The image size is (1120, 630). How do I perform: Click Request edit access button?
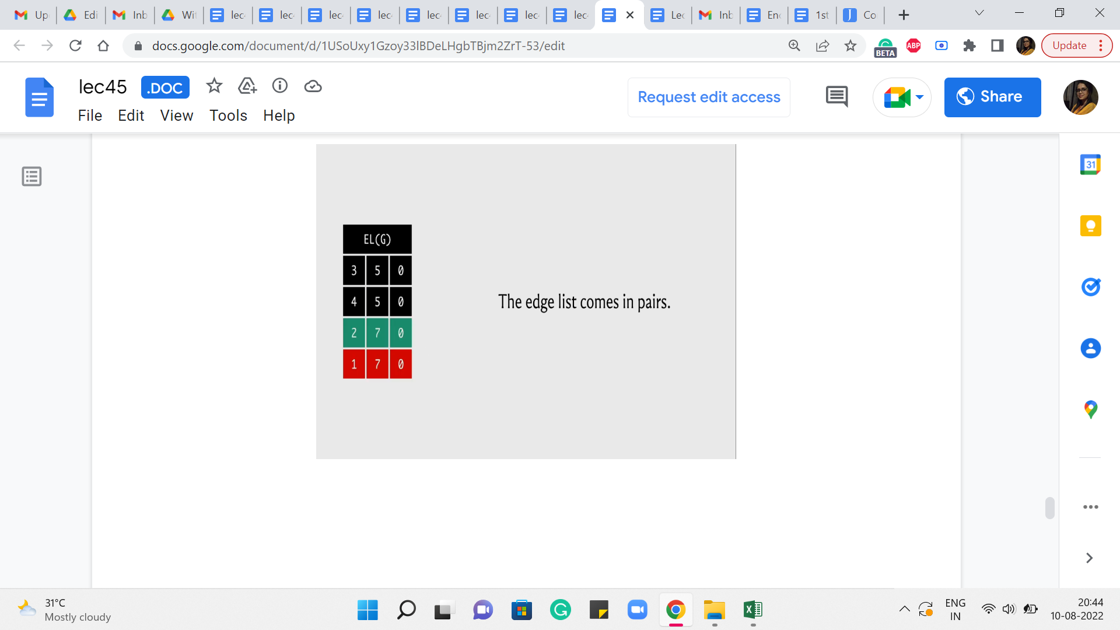(x=709, y=97)
